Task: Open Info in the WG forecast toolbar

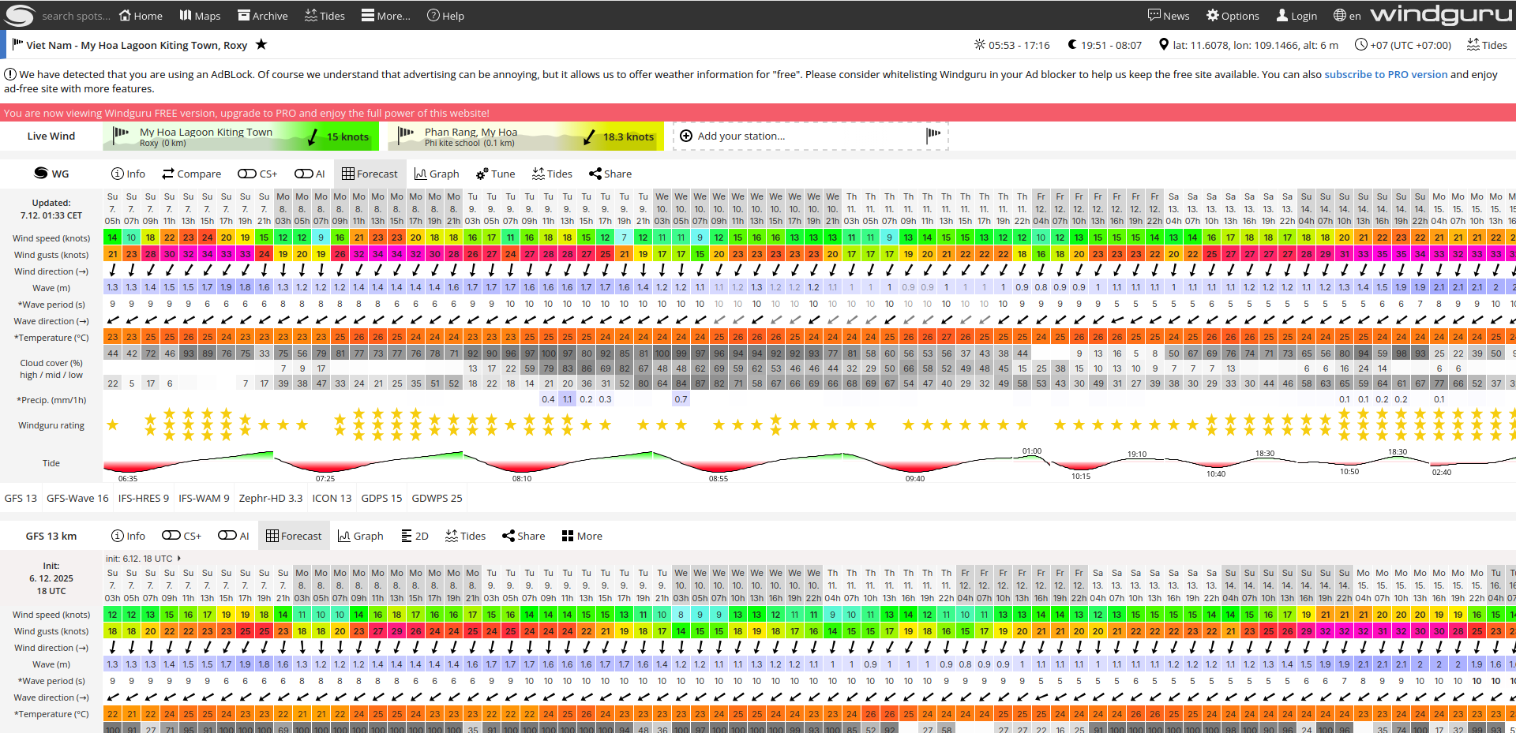Action: (x=128, y=174)
